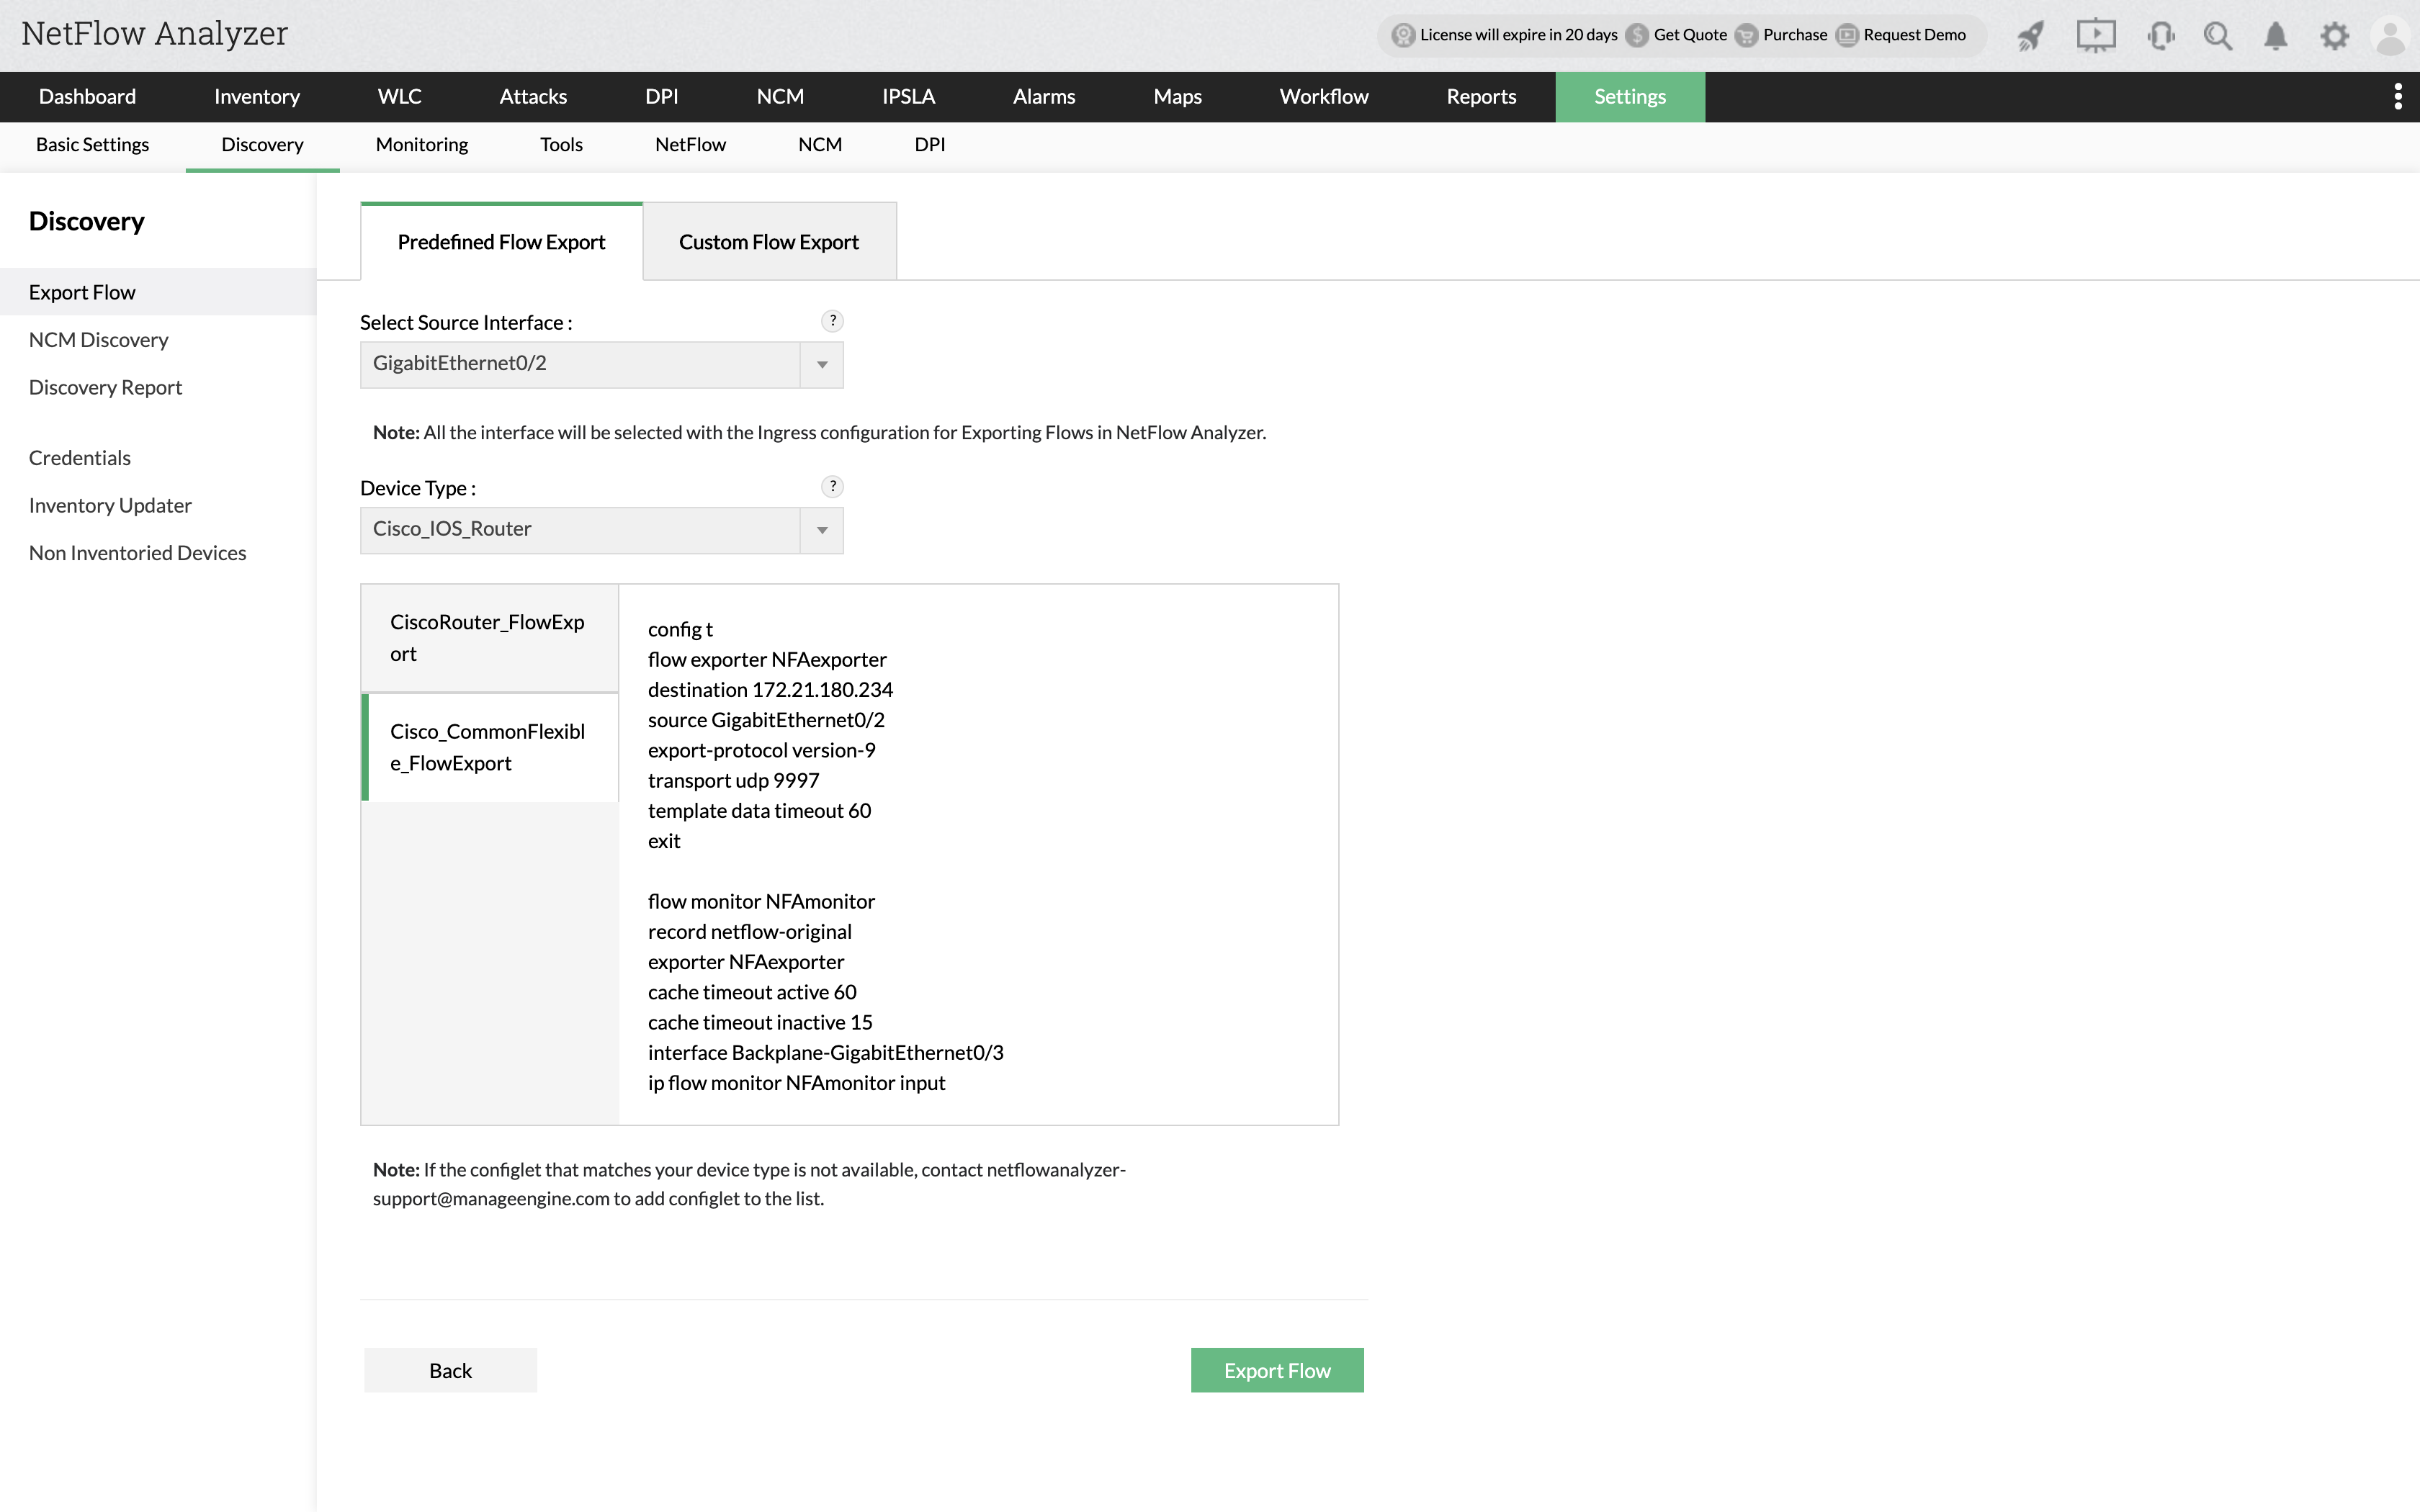Click help icon beside Select Source Interface

(832, 321)
